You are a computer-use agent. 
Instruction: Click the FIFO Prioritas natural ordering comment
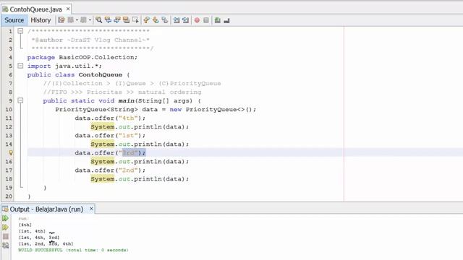pyautogui.click(x=122, y=92)
